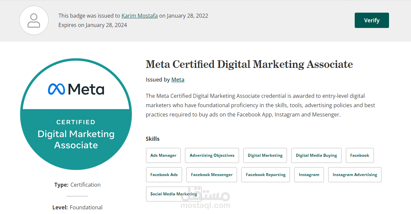The width and height of the screenshot is (411, 214).
Task: Open Karim Mostafa profile link
Action: pyautogui.click(x=140, y=16)
